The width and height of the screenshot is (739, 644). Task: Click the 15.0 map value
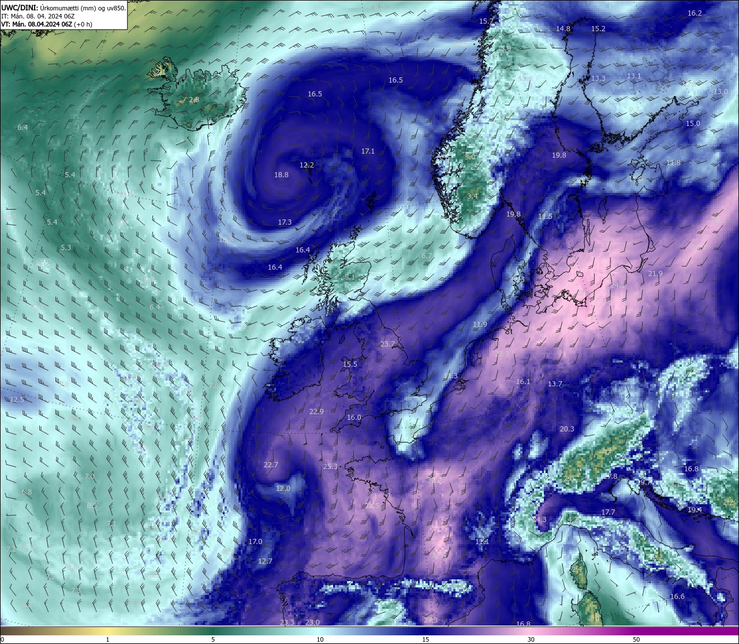(x=693, y=123)
